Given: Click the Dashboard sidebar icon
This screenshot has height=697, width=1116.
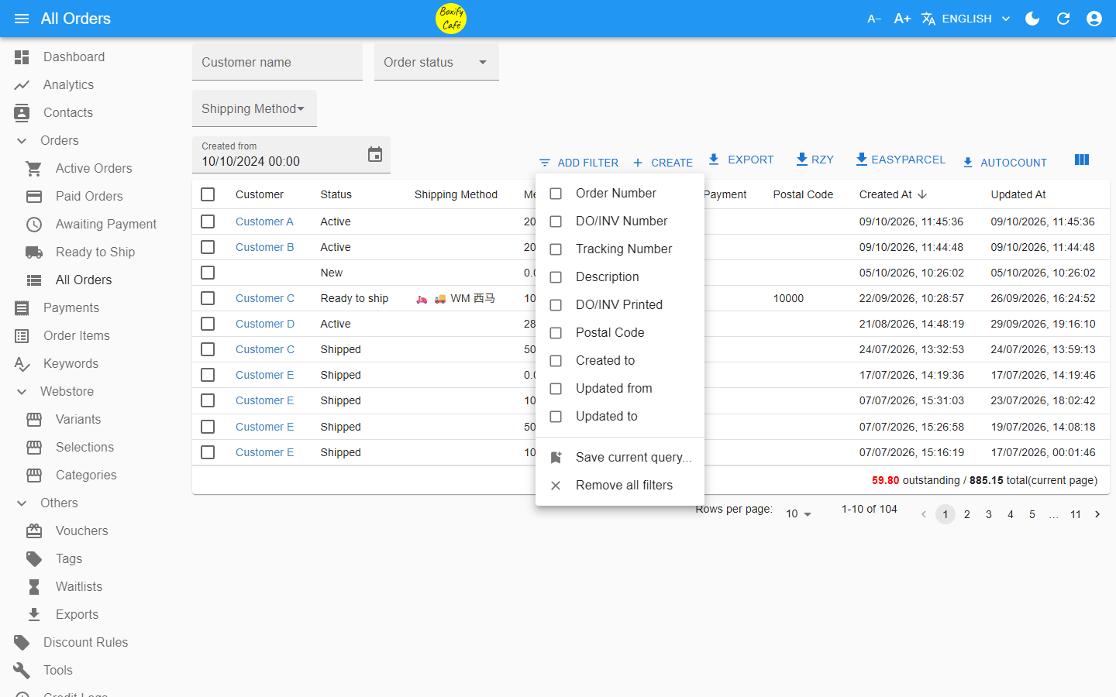Looking at the screenshot, I should pyautogui.click(x=22, y=57).
